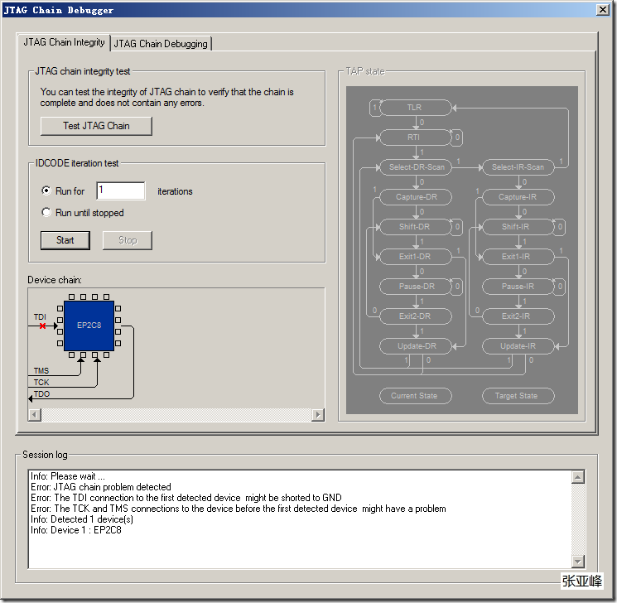Switch to JTAG Chain Debugging tab
Image resolution: width=617 pixels, height=603 pixels.
161,44
